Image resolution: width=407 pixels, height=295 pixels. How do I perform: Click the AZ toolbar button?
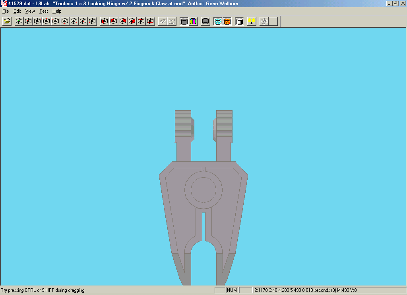(163, 21)
